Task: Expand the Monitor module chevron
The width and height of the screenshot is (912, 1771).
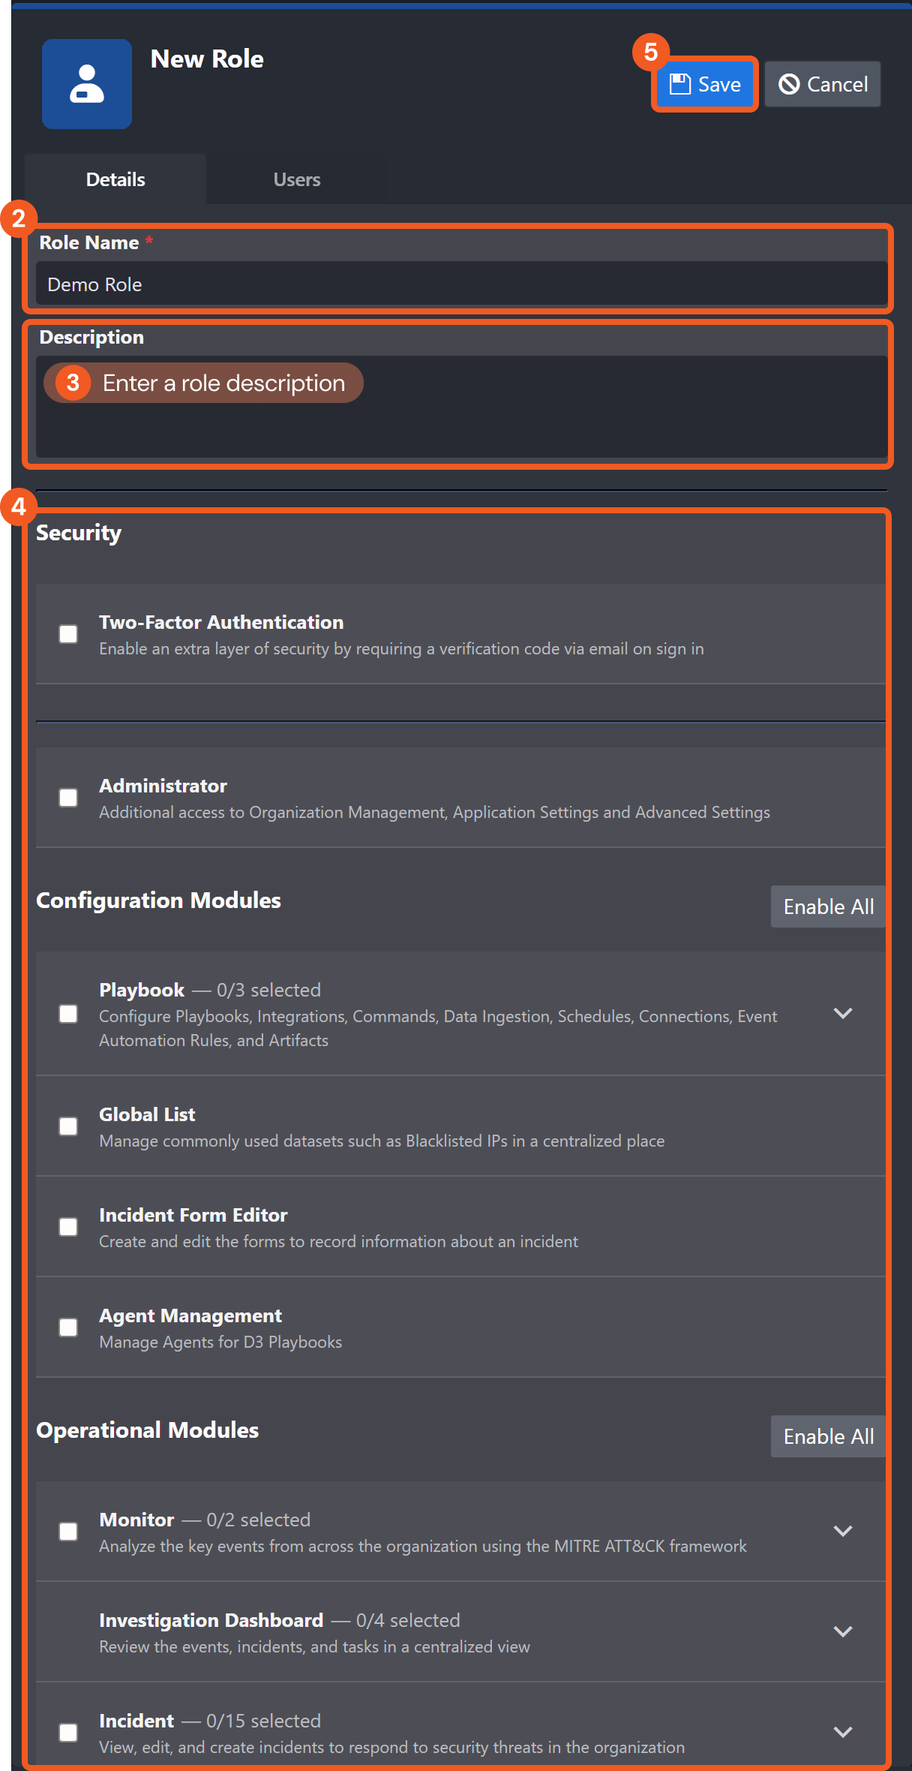Action: pos(843,1532)
